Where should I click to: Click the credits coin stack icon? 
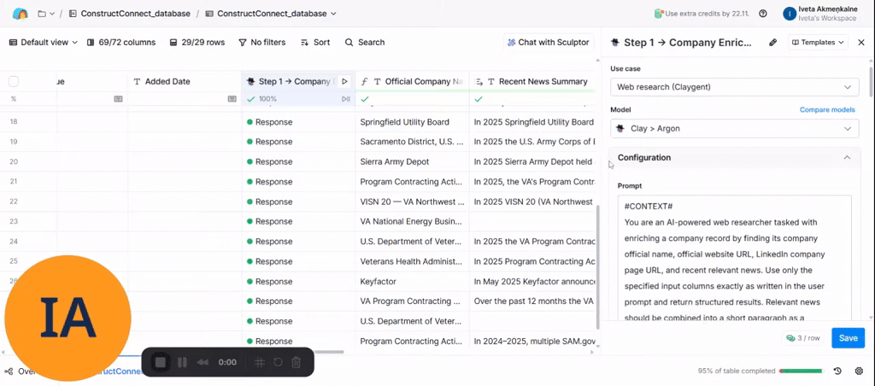[659, 14]
